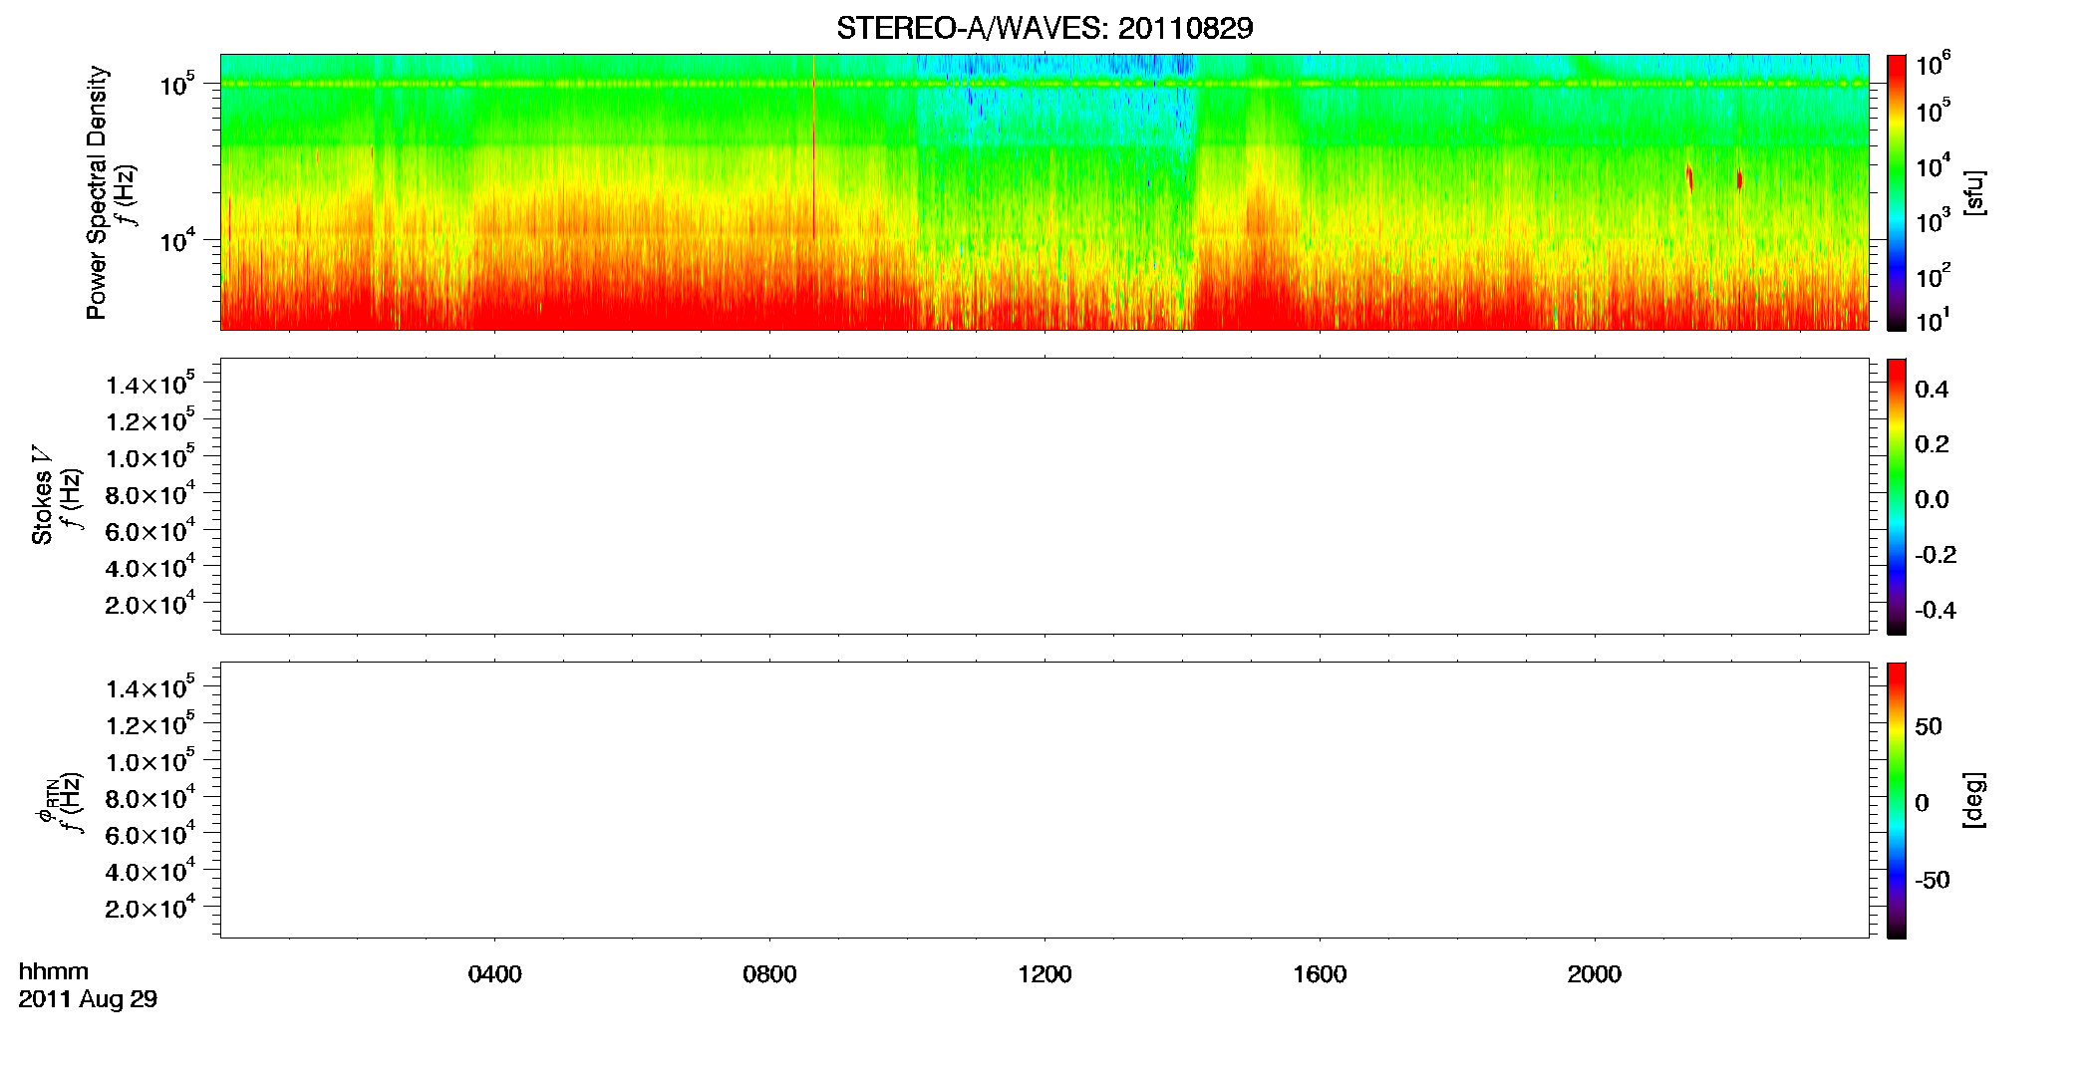The width and height of the screenshot is (2089, 1076).
Task: Select the 1600 time tick label
Action: [x=1320, y=973]
